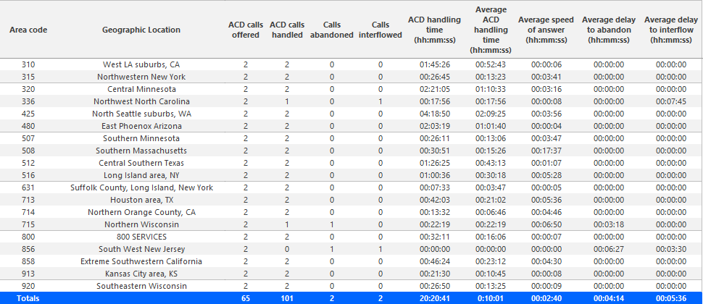Select Central Southern Texas cell
This screenshot has width=703, height=304.
141,163
